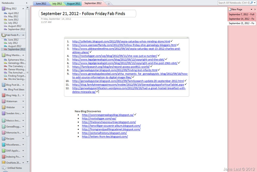Open the Blog Post Ideas section
The width and height of the screenshot is (257, 172).
16,90
